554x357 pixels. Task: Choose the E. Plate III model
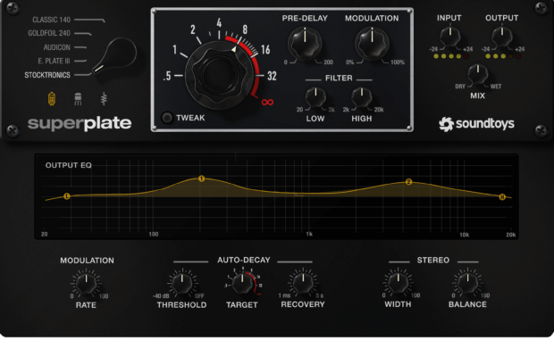click(x=54, y=61)
